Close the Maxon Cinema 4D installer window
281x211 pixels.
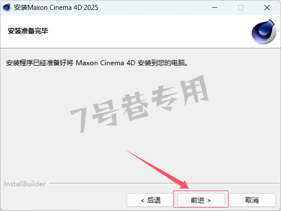pos(267,8)
